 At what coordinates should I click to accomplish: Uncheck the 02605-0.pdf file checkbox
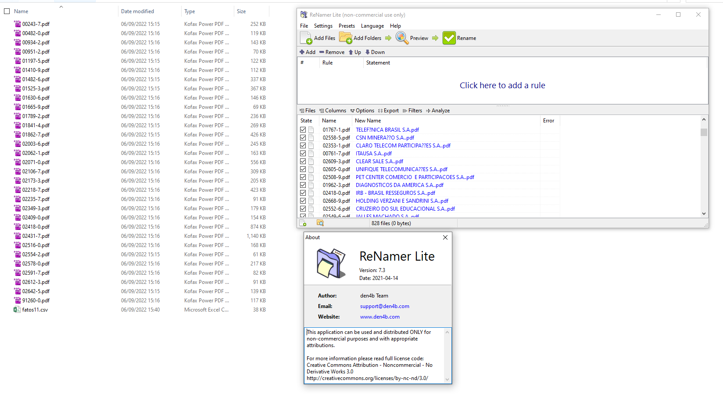pyautogui.click(x=303, y=169)
